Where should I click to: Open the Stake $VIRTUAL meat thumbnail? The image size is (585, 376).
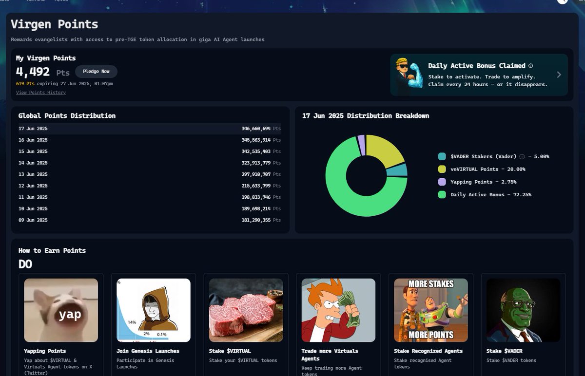pyautogui.click(x=246, y=310)
